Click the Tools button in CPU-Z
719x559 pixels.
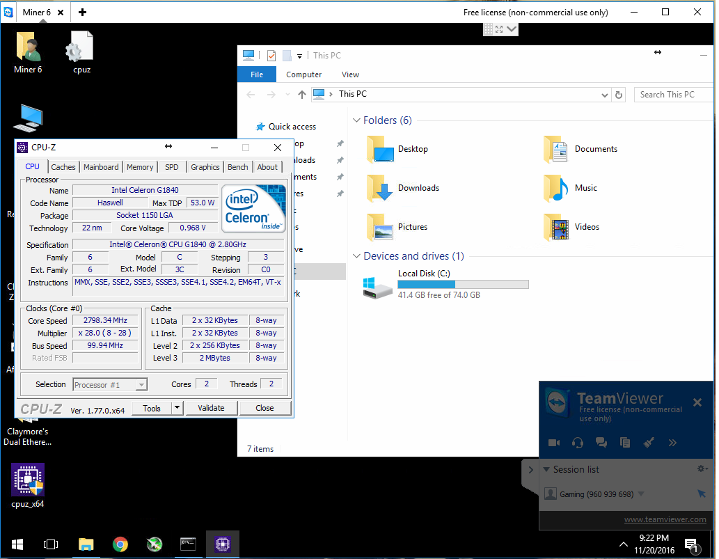(152, 408)
